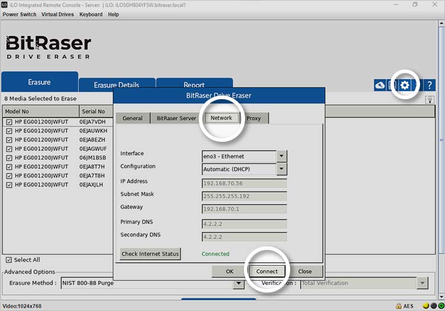The width and height of the screenshot is (445, 311).
Task: Uncheck drive with serial 06JM1BSB
Action: [x=9, y=158]
